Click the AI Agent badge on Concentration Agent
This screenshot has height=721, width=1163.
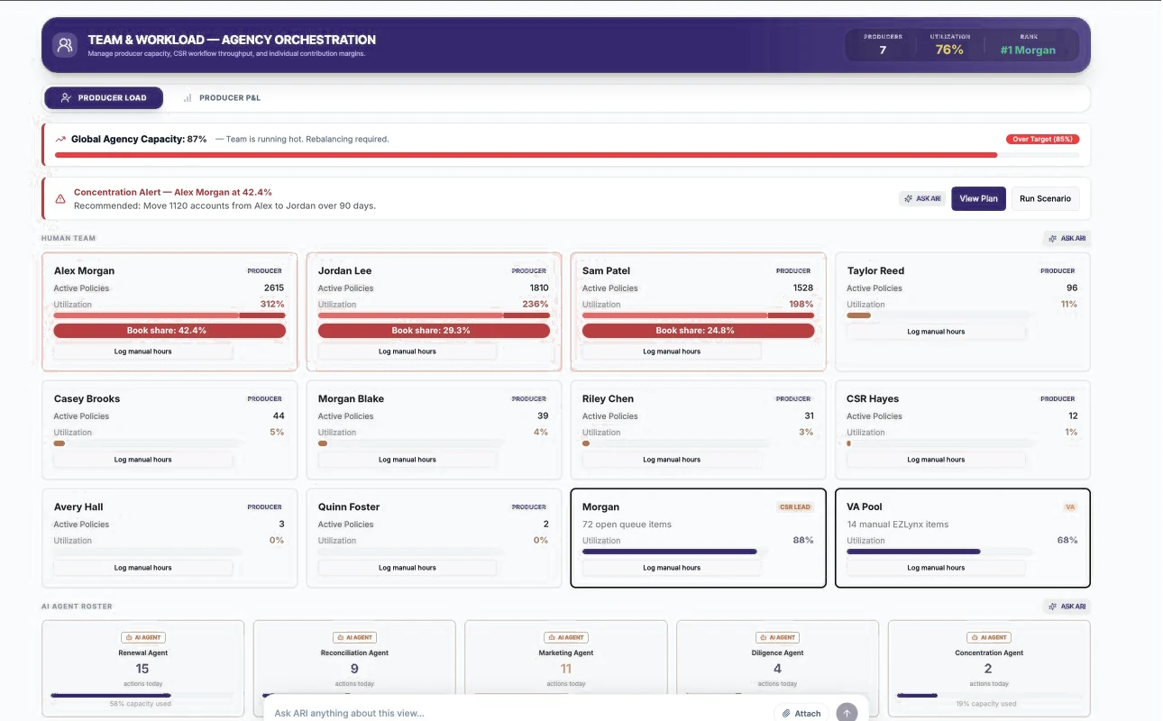point(989,637)
